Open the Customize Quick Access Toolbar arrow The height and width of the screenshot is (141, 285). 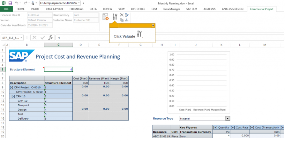[x=83, y=3]
